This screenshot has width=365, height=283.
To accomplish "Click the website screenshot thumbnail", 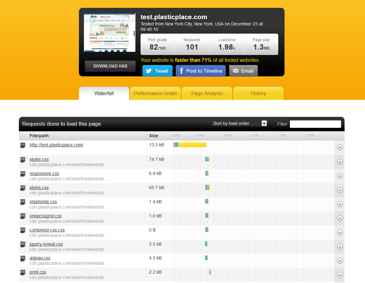I will click(109, 33).
